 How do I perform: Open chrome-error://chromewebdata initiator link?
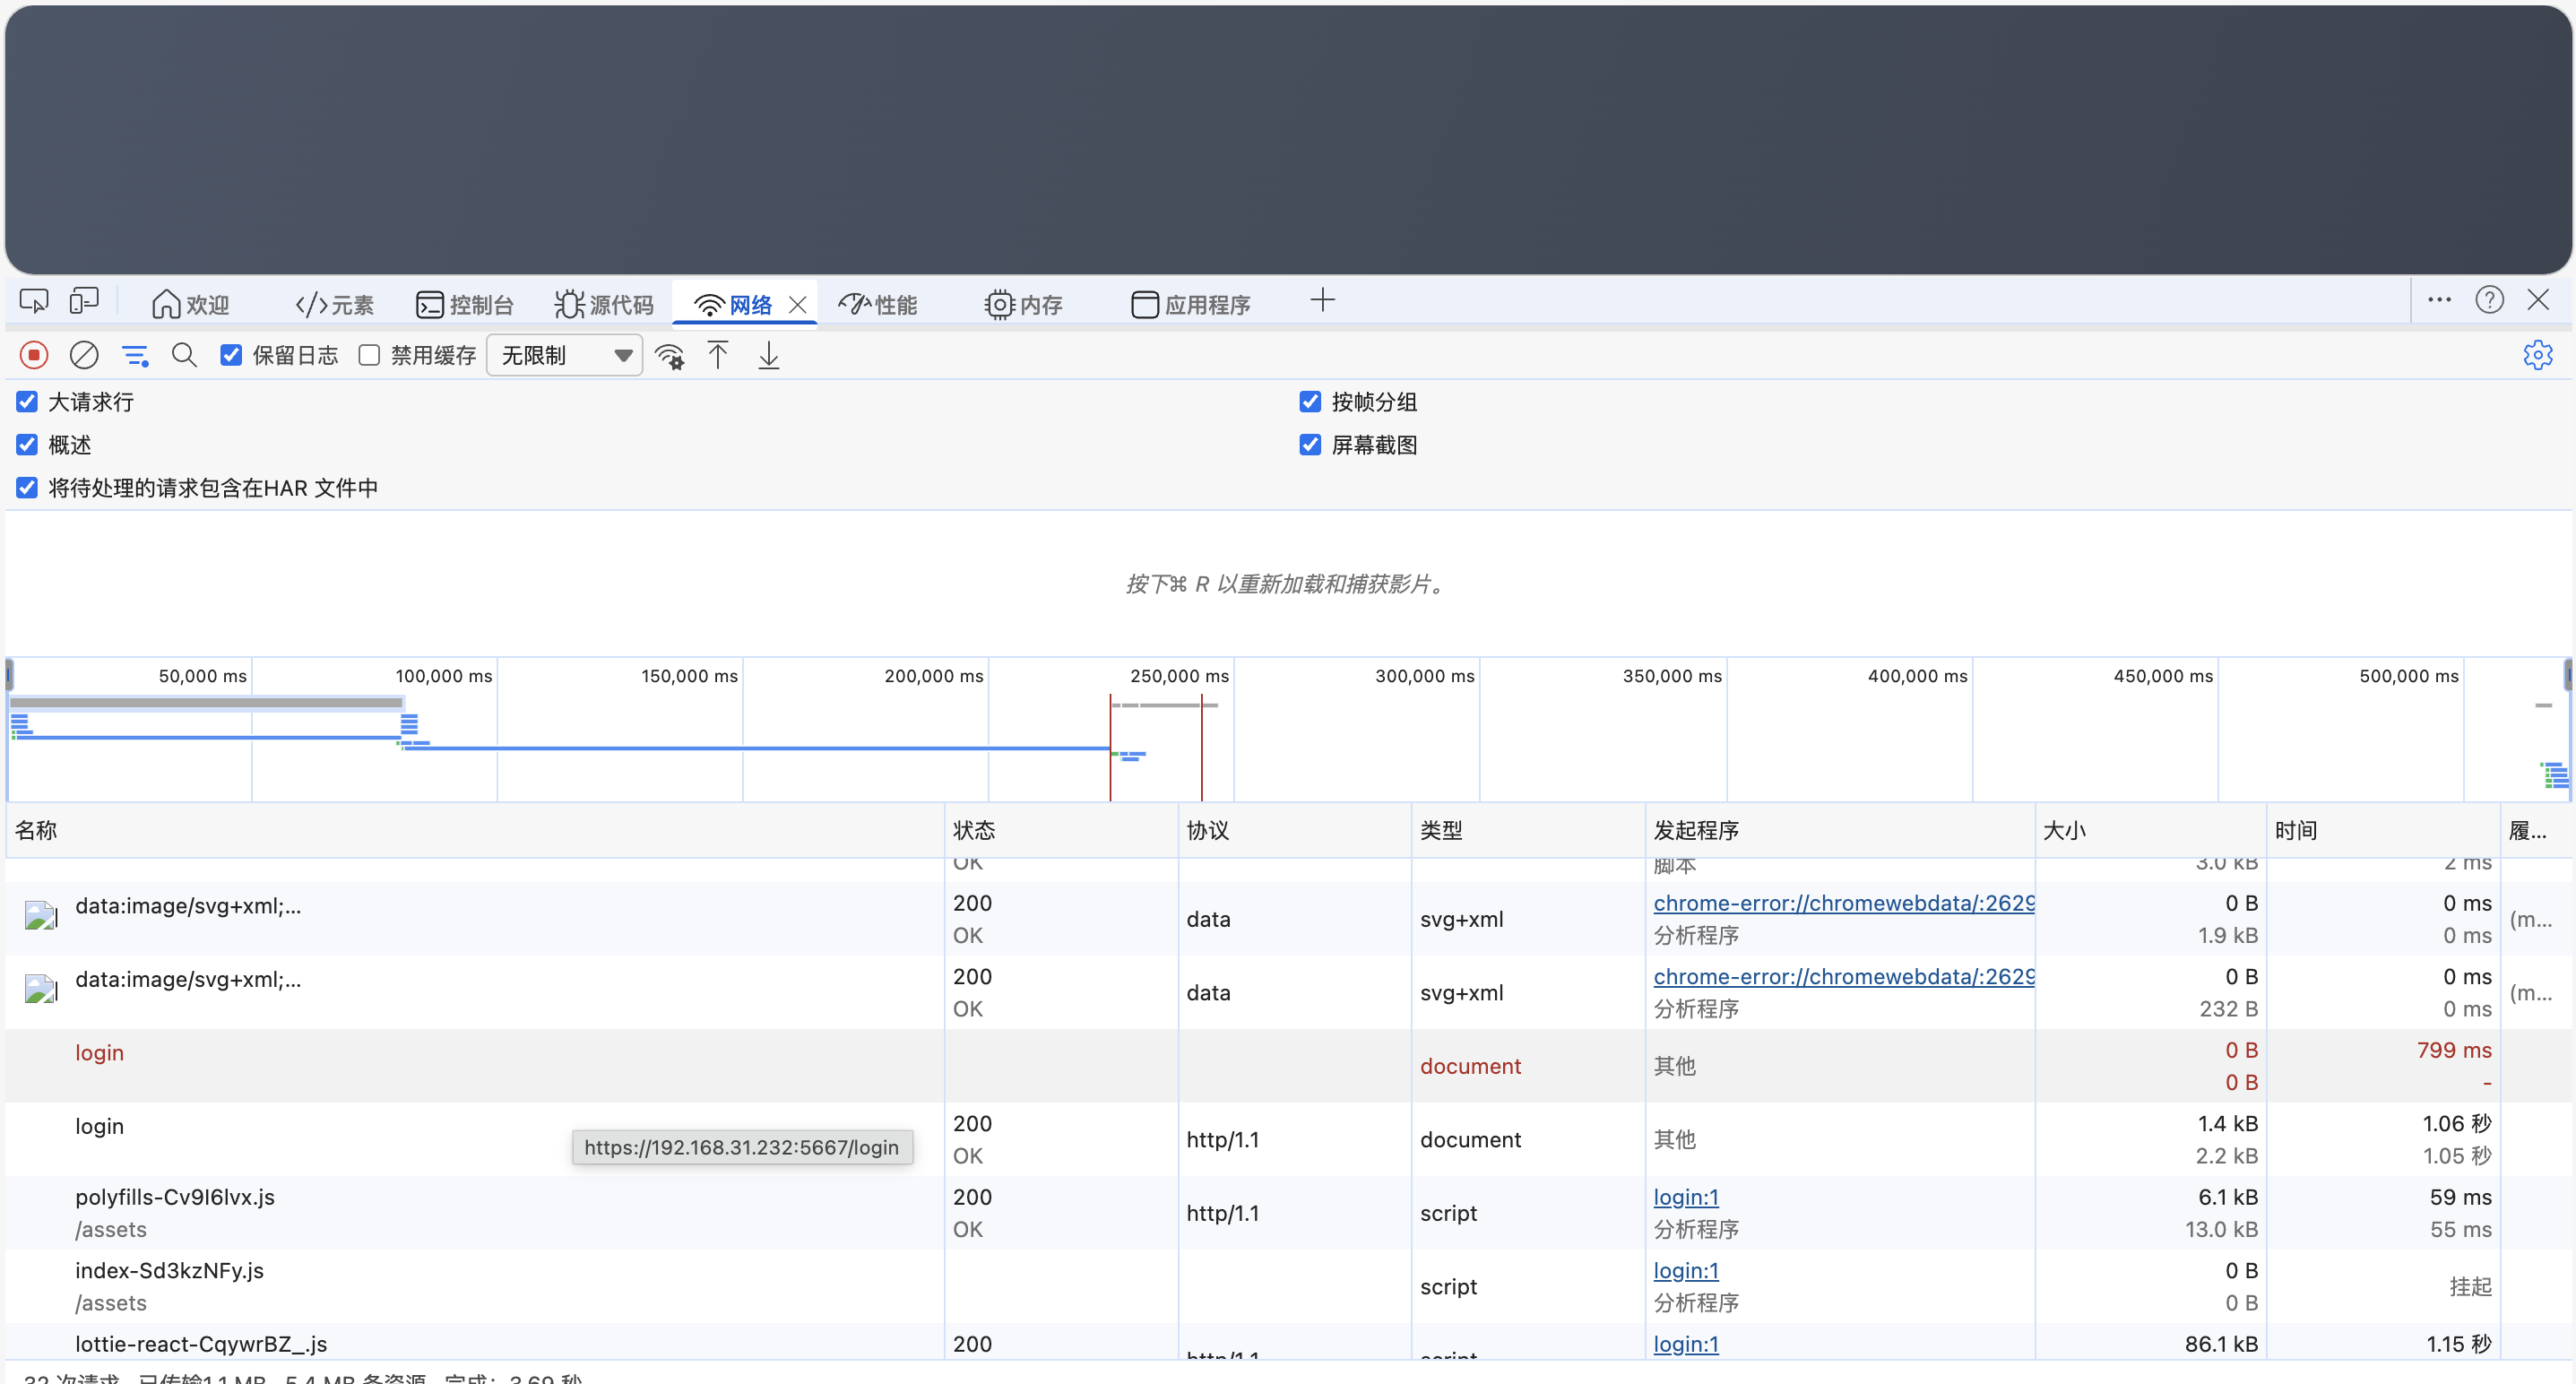pos(1843,903)
